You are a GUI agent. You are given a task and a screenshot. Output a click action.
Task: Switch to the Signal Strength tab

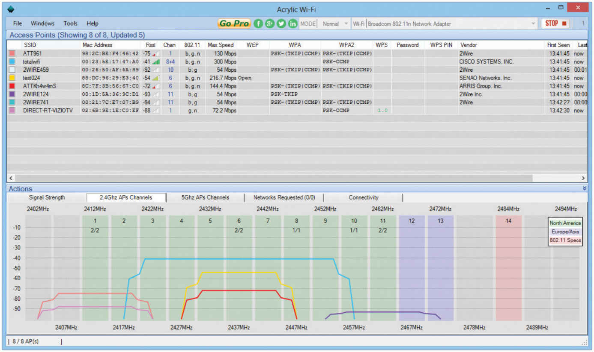tap(47, 197)
